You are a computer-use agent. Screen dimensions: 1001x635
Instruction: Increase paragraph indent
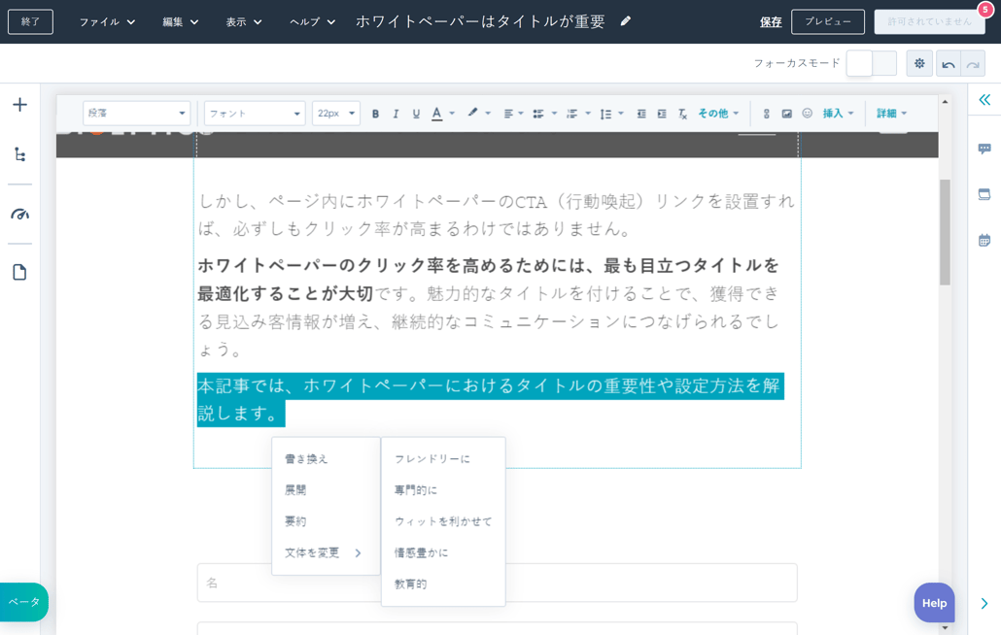coord(662,114)
